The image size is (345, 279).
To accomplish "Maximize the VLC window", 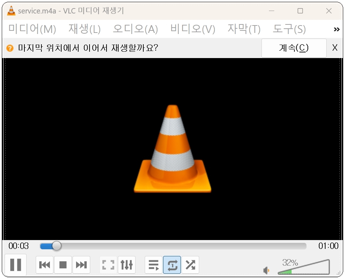I will point(300,11).
